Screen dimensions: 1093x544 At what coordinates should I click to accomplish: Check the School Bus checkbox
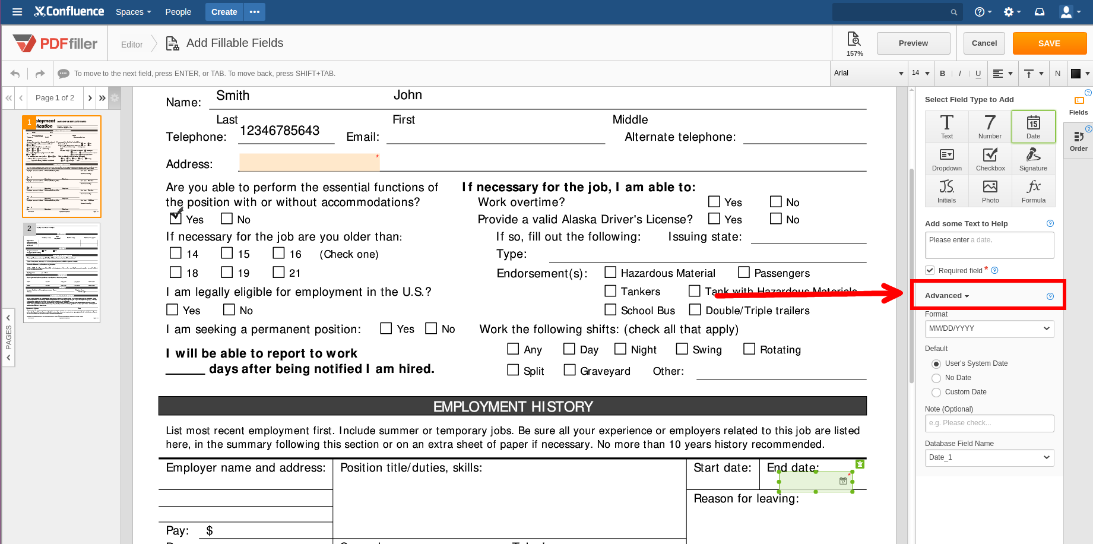click(610, 309)
